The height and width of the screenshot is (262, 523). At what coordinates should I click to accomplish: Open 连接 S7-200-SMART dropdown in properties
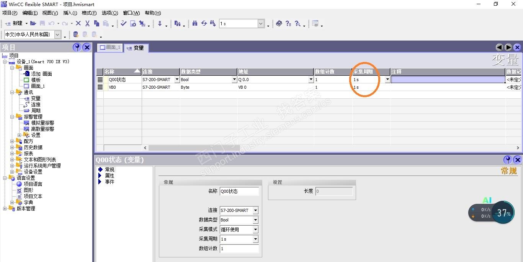255,210
